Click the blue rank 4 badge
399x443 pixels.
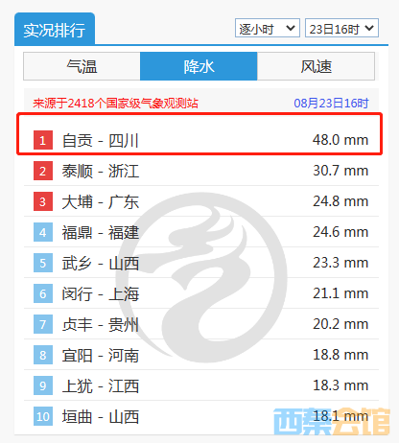click(x=43, y=232)
